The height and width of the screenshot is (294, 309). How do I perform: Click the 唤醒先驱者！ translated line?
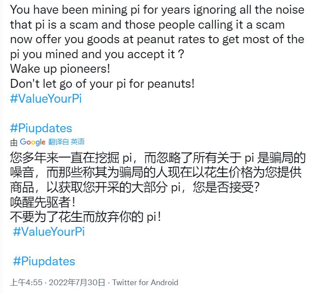43,202
